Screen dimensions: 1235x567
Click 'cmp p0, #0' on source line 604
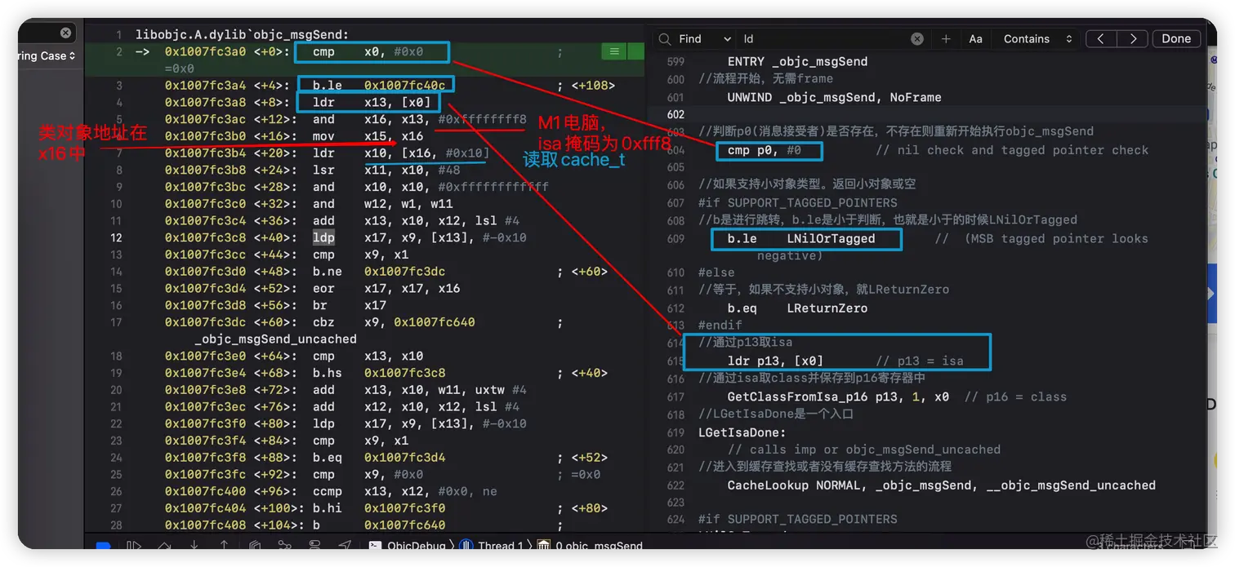(x=765, y=150)
